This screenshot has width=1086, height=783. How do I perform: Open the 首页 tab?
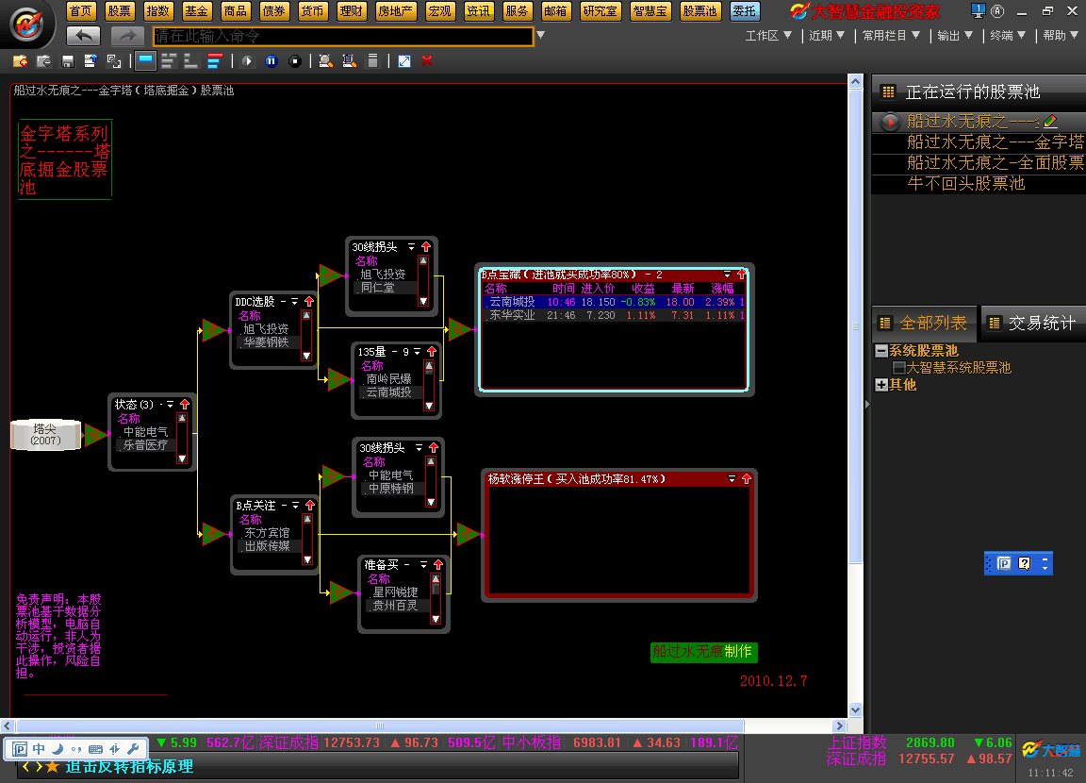tap(81, 10)
